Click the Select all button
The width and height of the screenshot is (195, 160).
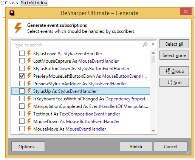174,44
